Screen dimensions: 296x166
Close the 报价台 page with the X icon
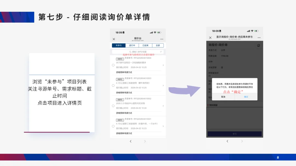pos(114,39)
